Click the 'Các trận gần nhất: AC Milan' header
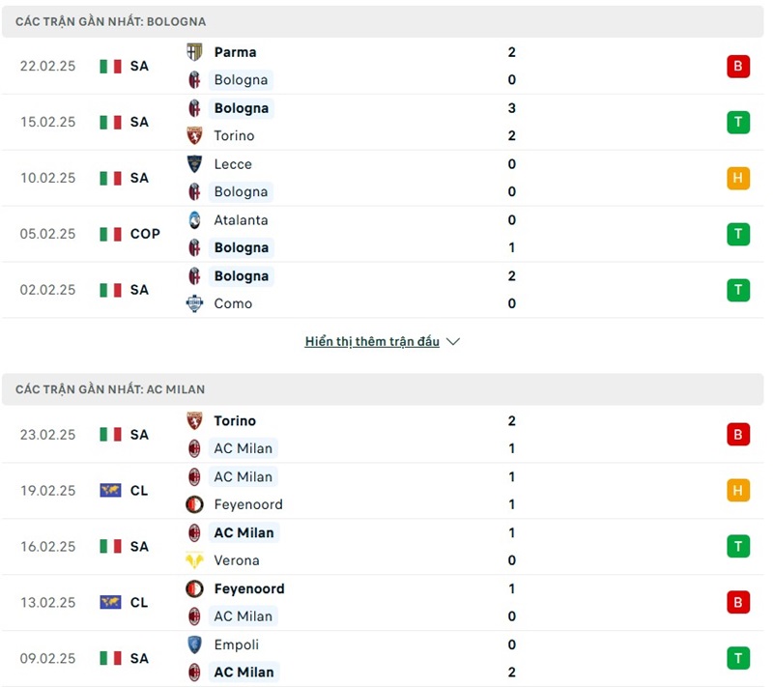 (x=110, y=389)
